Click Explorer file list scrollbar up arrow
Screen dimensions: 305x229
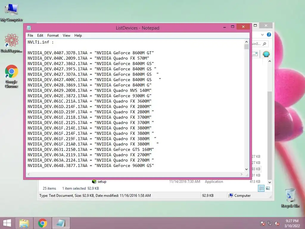(x=270, y=61)
